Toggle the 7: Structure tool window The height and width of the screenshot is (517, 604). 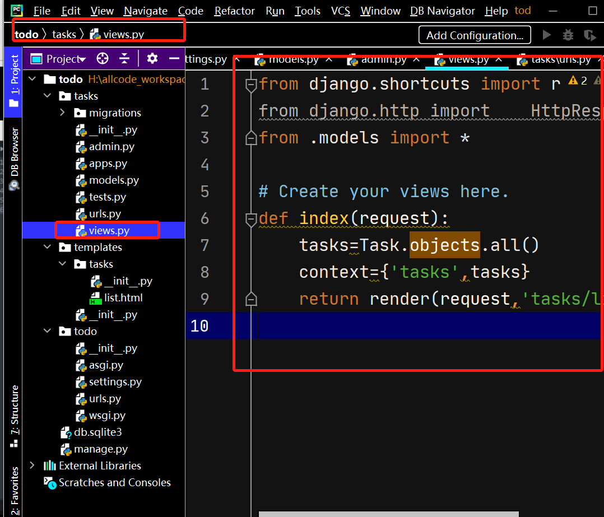pos(14,416)
